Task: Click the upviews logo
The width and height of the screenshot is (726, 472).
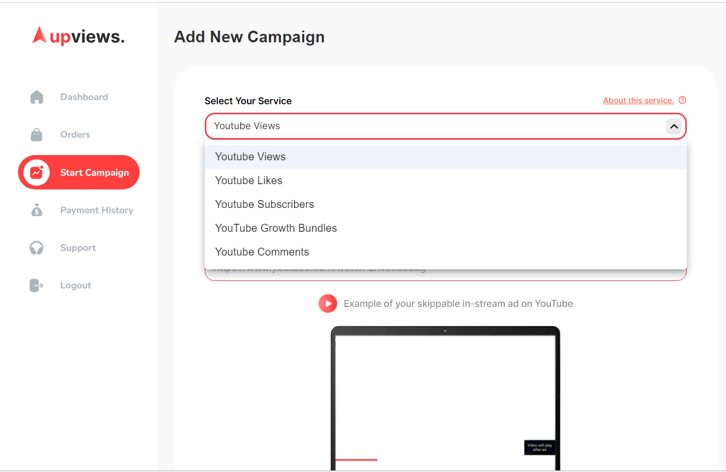Action: click(x=78, y=36)
